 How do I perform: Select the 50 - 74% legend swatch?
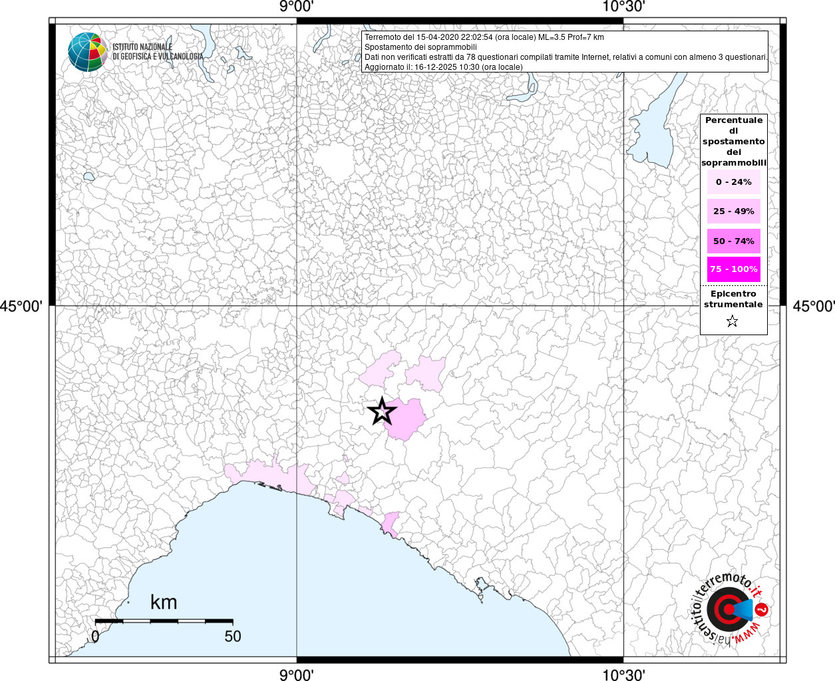click(x=733, y=241)
